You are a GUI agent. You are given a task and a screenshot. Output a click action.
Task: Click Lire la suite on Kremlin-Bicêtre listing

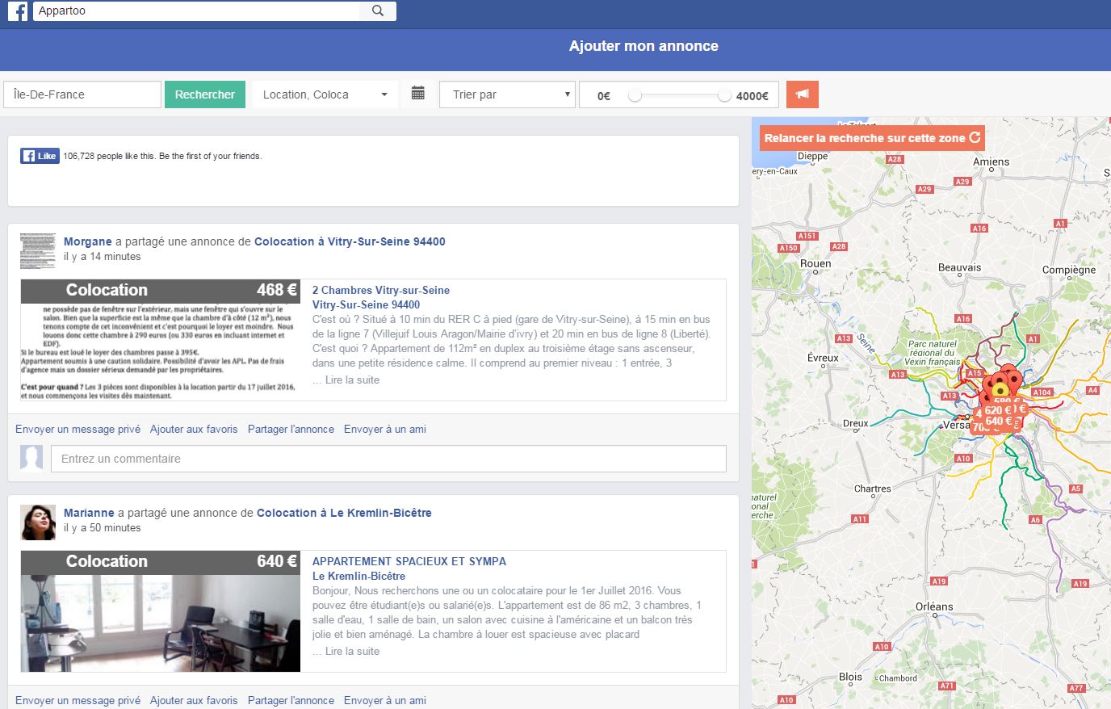[352, 651]
